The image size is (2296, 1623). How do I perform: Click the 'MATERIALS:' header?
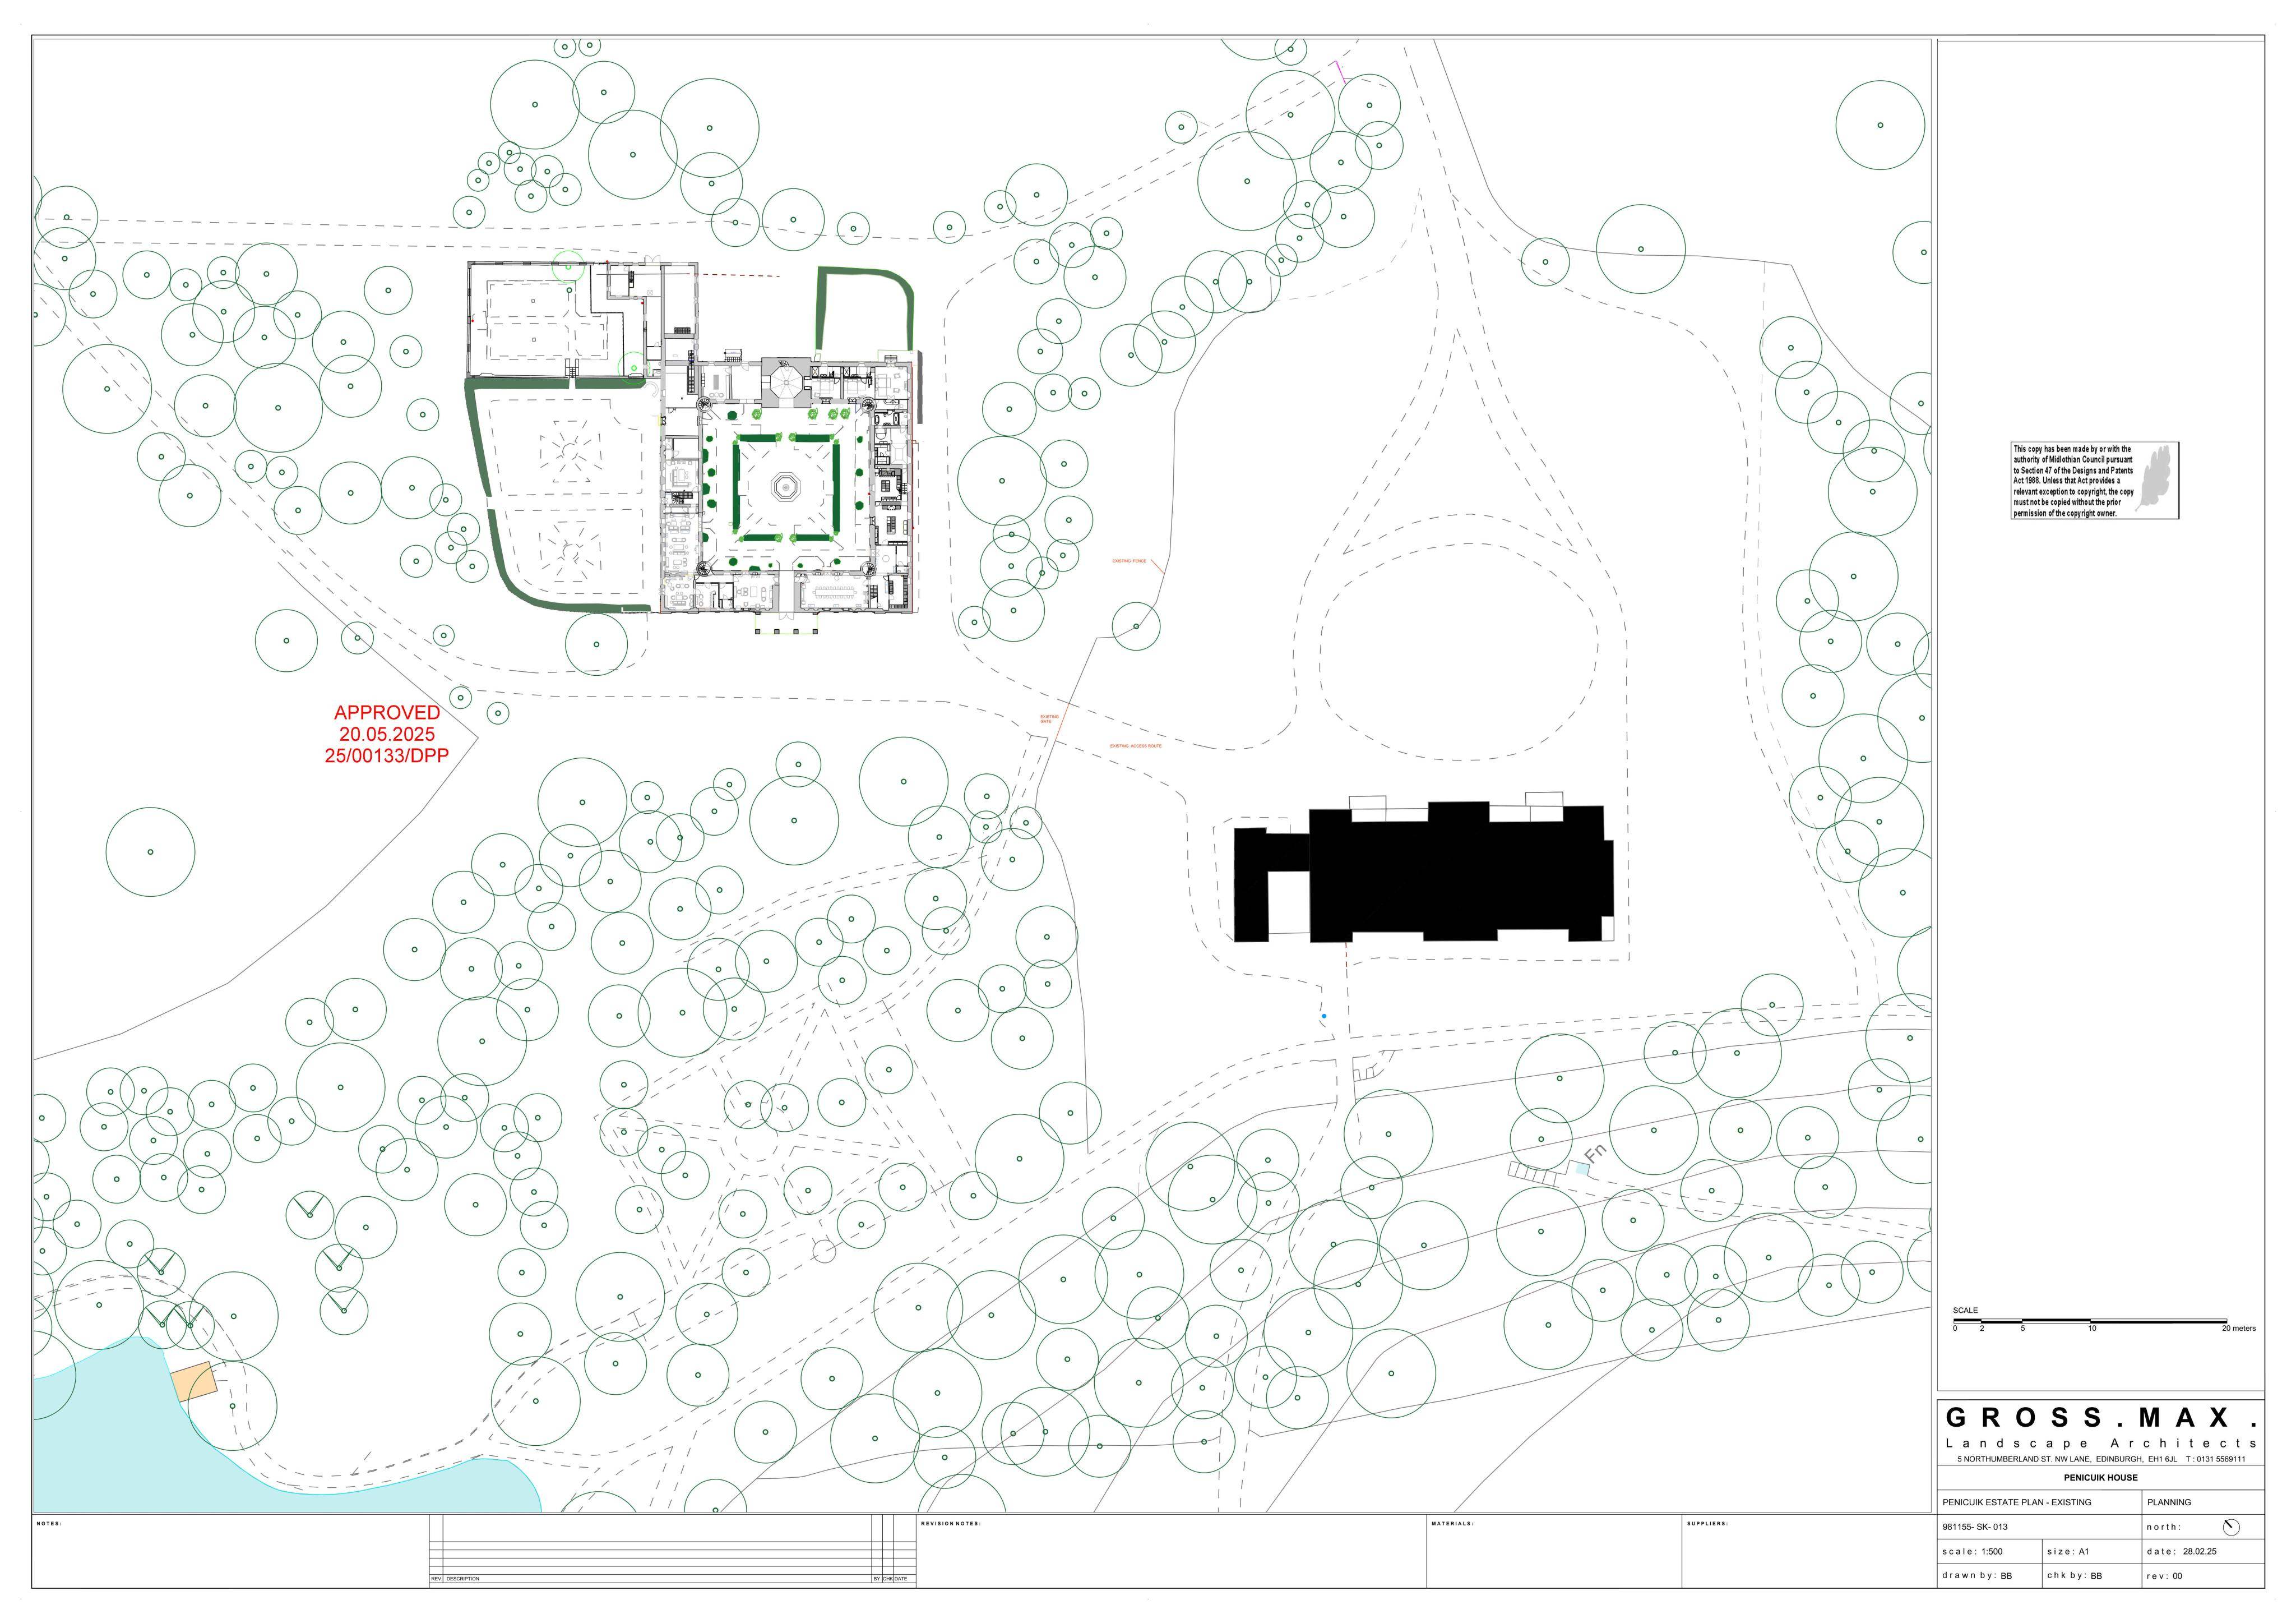click(1452, 1524)
